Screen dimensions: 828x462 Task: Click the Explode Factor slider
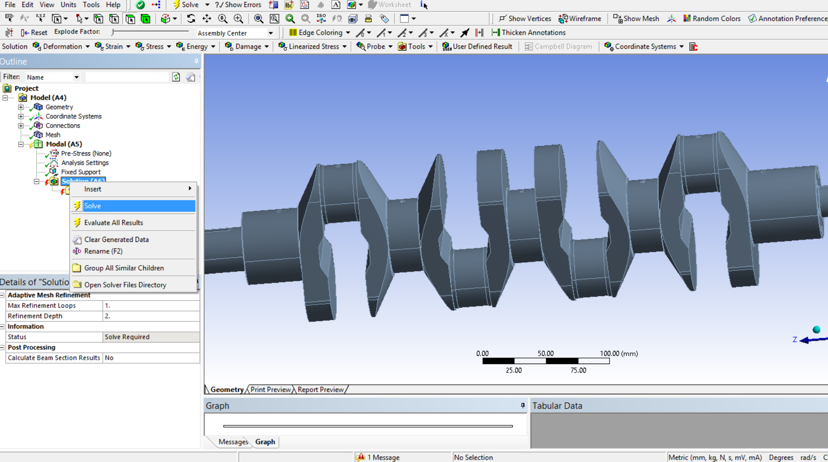[x=151, y=32]
